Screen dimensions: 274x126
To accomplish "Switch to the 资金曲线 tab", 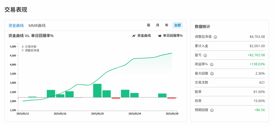I will pyautogui.click(x=16, y=26).
